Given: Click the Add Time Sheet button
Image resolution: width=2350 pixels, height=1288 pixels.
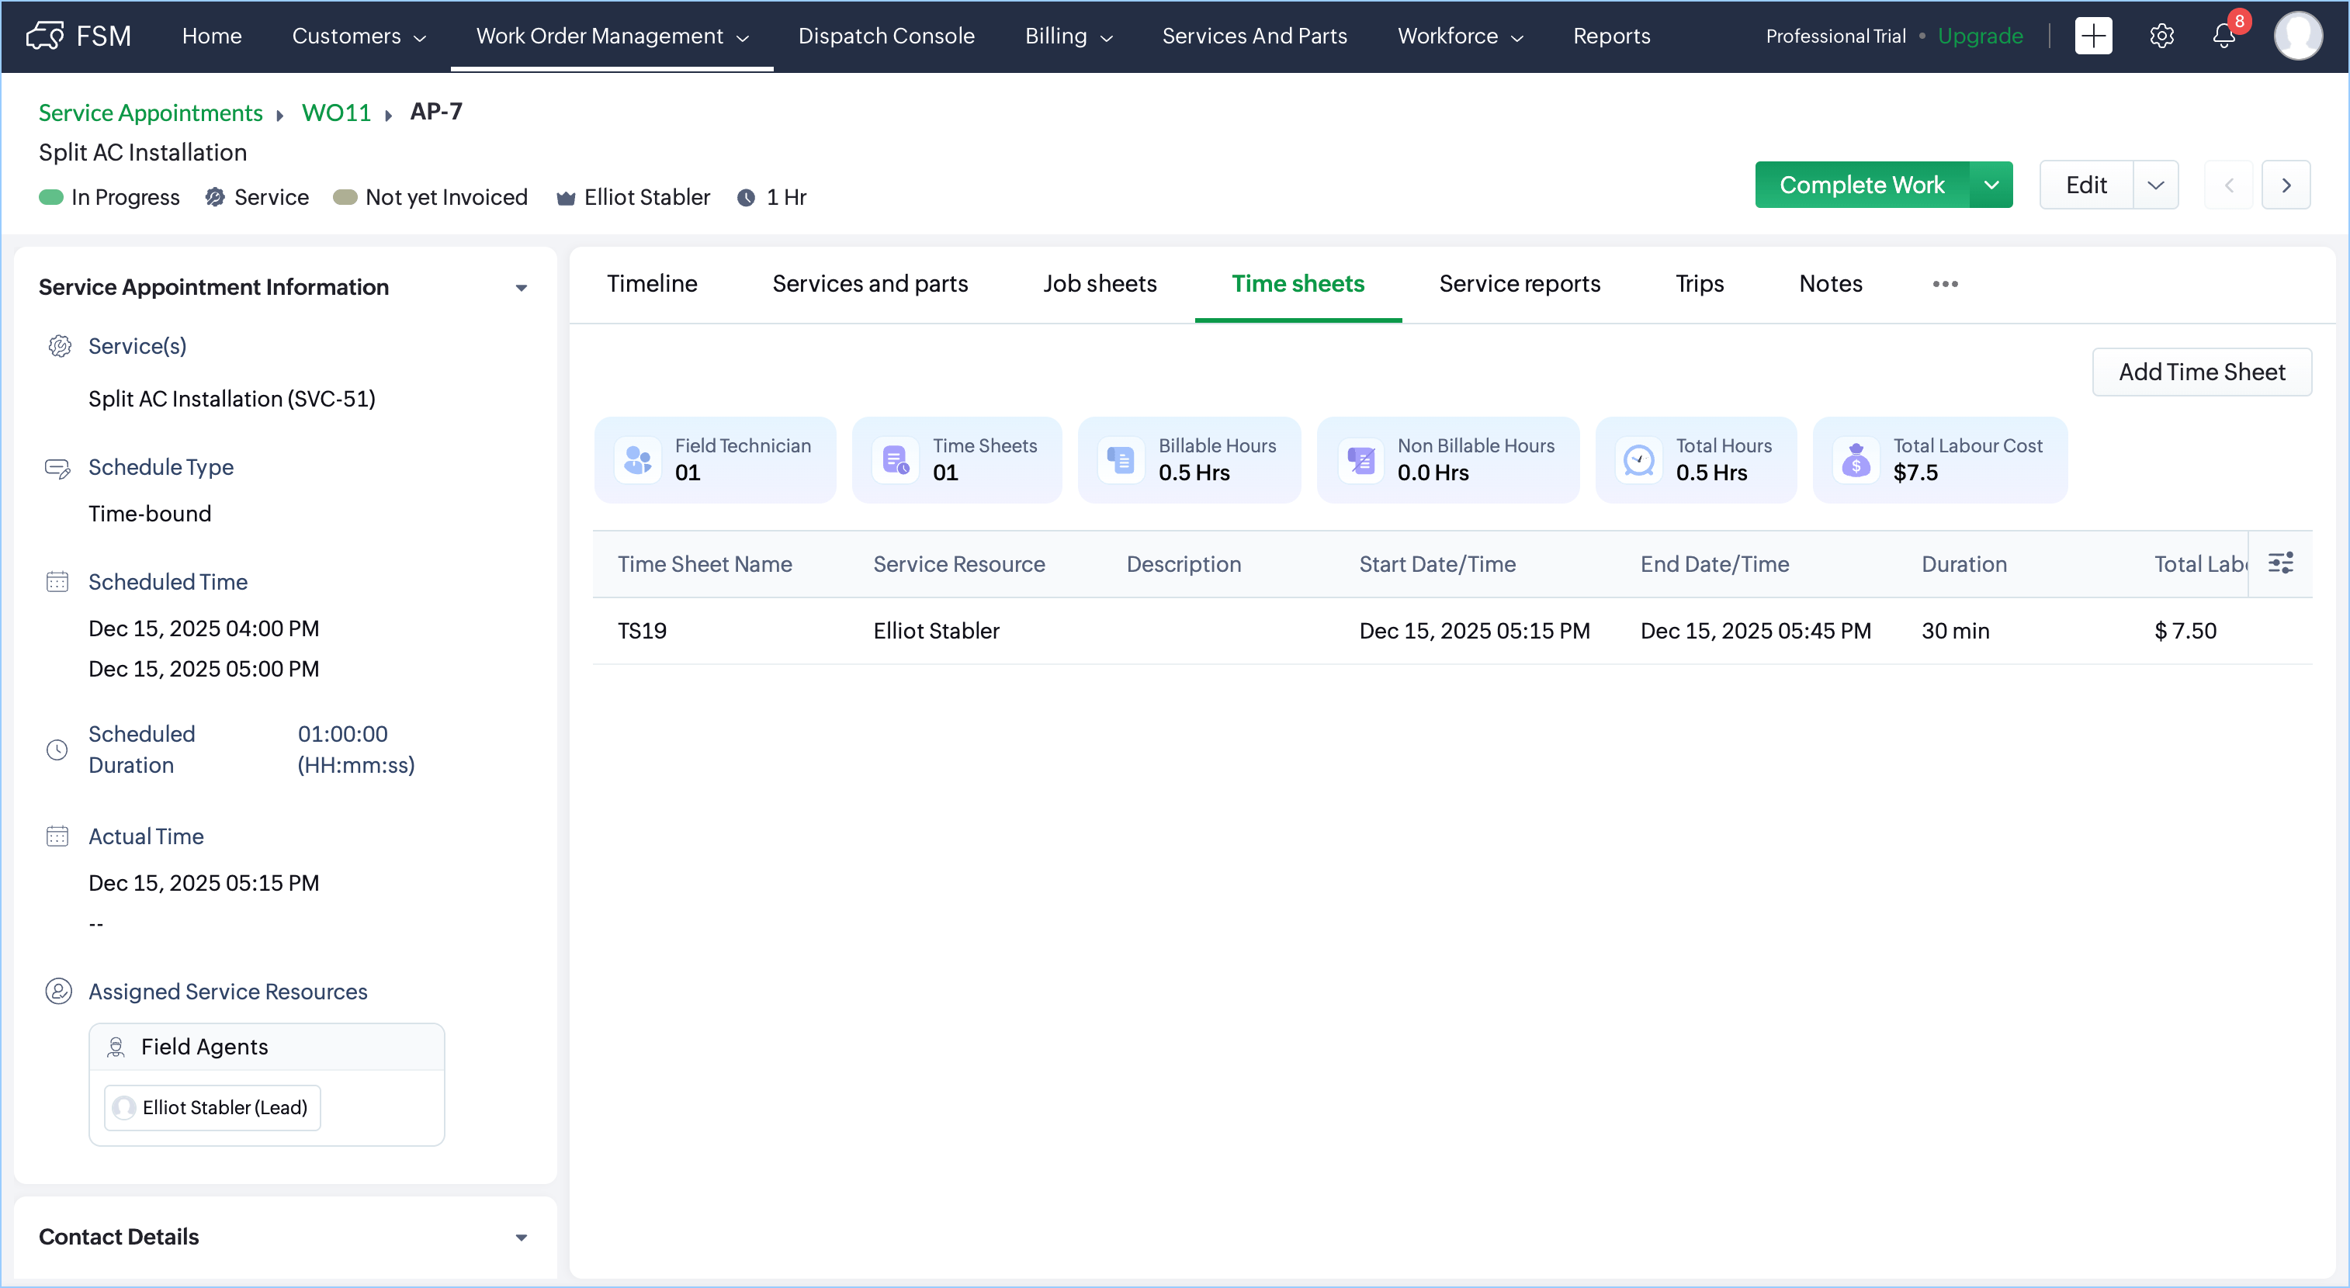Looking at the screenshot, I should coord(2201,372).
